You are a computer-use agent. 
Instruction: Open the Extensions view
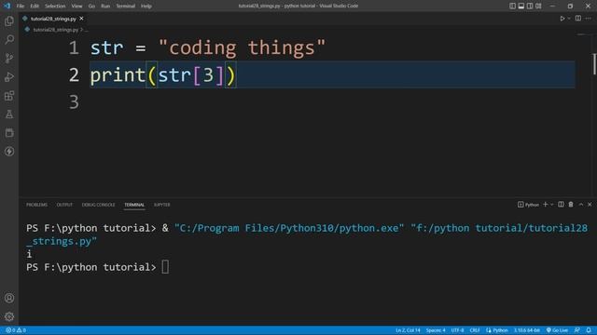click(9, 95)
